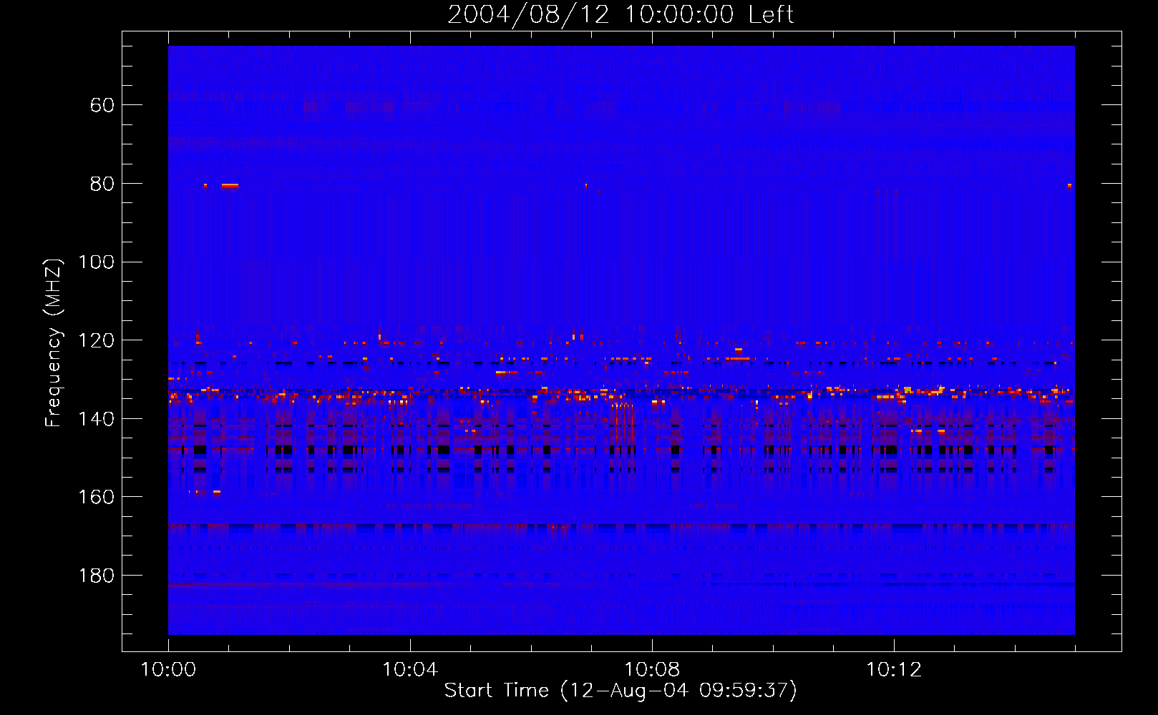Click the 160 frequency tick label

click(96, 497)
